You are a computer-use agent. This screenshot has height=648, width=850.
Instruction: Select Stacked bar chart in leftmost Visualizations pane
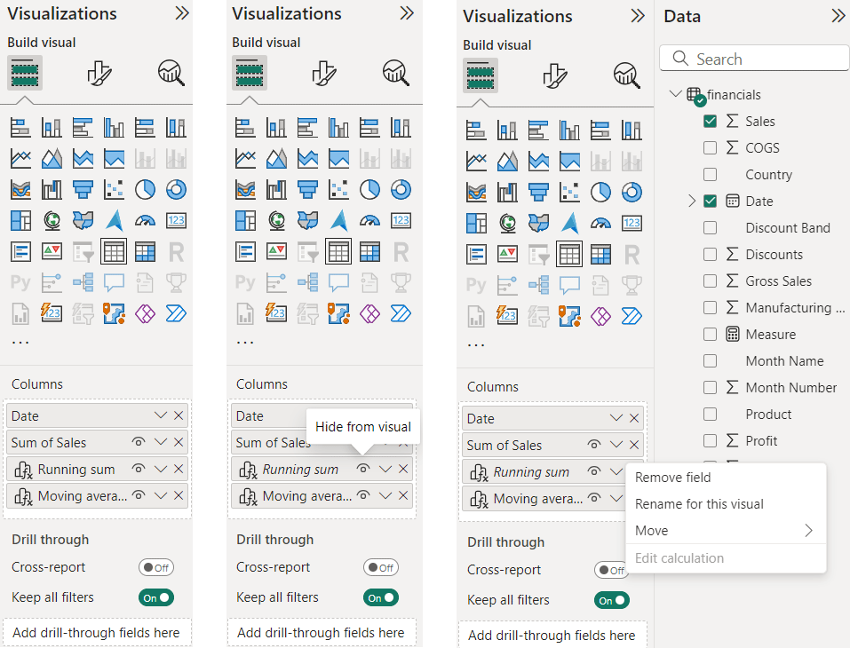pyautogui.click(x=20, y=128)
